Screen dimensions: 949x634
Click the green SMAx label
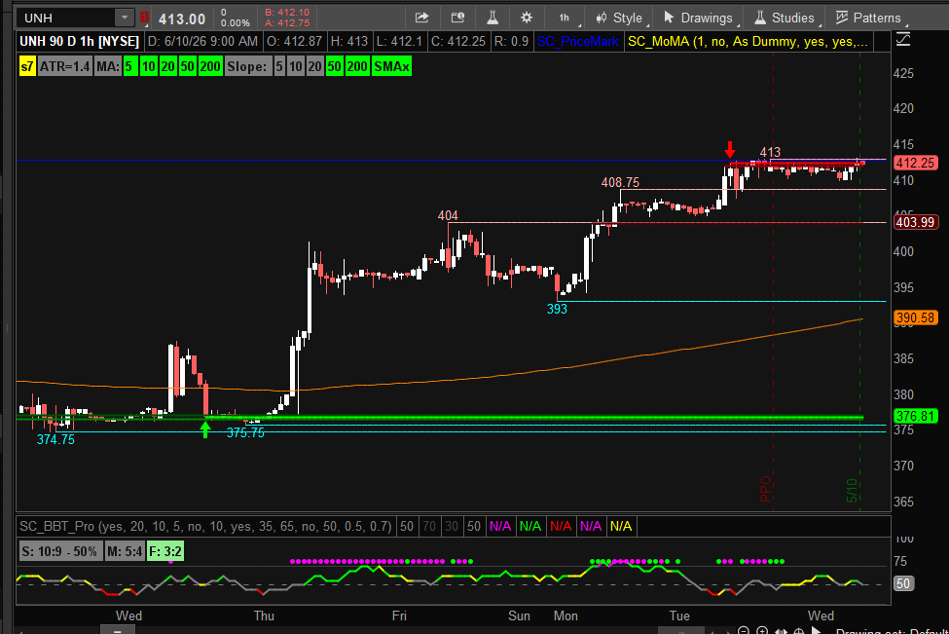[391, 66]
